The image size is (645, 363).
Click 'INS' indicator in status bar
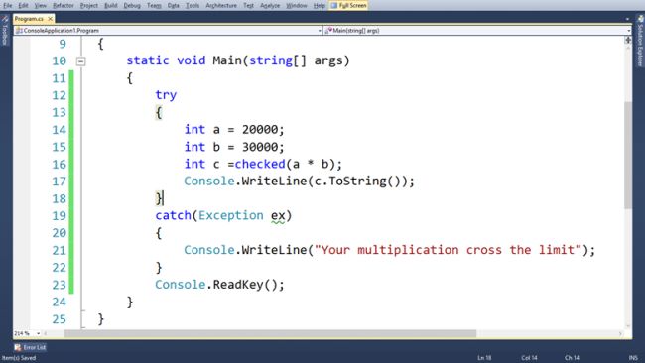click(633, 358)
